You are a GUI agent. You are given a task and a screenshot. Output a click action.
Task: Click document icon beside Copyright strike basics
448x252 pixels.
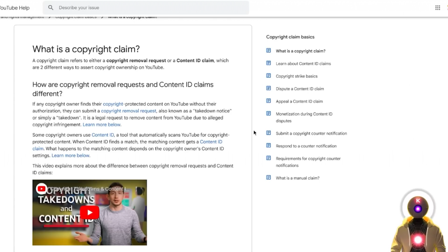tap(269, 76)
